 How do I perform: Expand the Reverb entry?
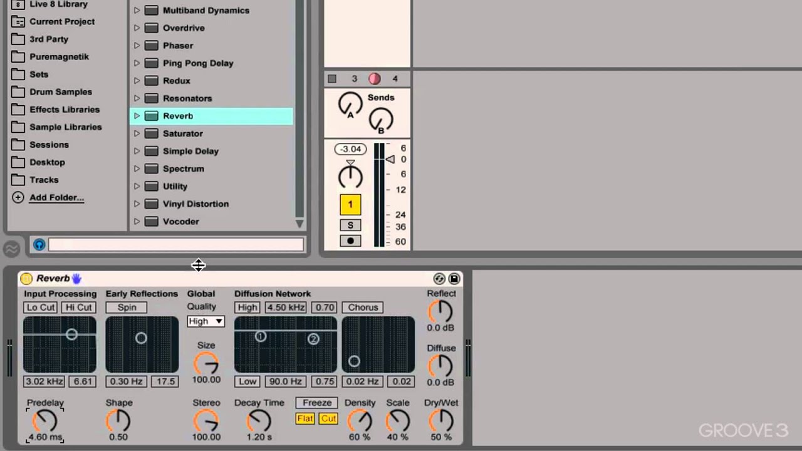[x=137, y=116]
